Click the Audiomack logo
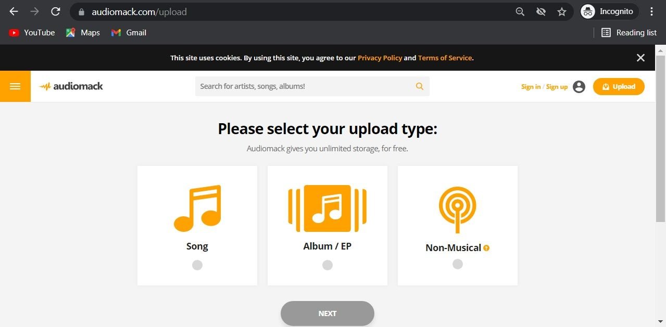This screenshot has height=327, width=666. point(71,86)
